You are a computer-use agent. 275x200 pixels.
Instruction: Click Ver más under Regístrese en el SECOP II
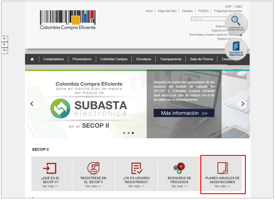[93, 186]
